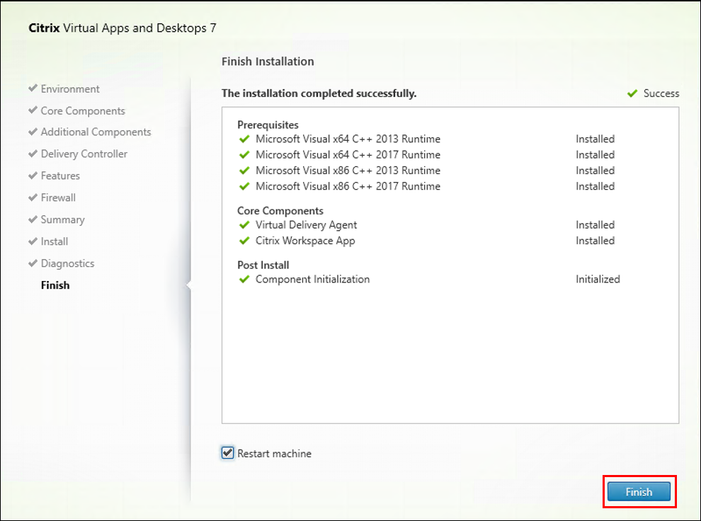Click green check for x86 C++ 2017 Runtime

244,186
